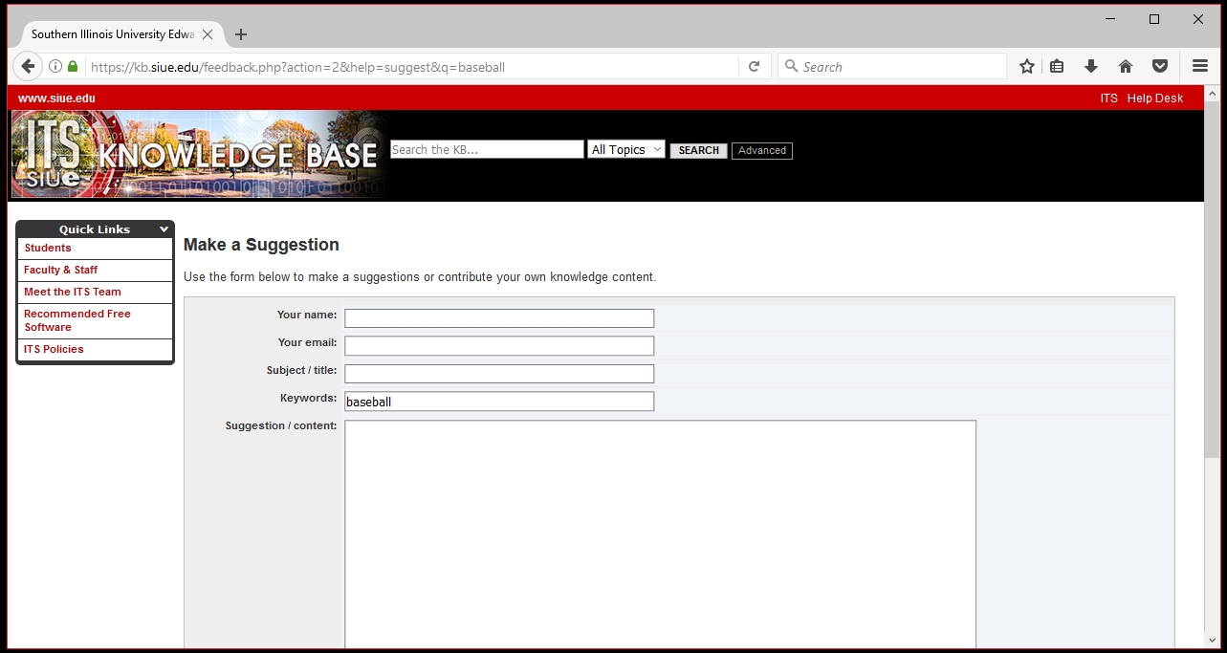Viewport: 1227px width, 653px height.
Task: Click the green padlock site security icon
Action: 73,67
